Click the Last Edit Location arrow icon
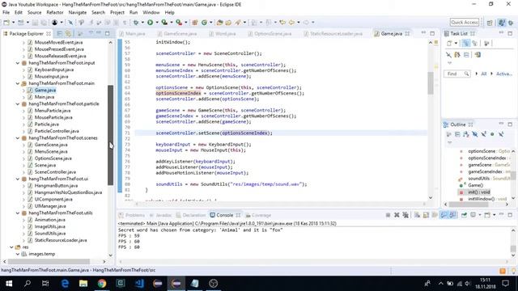Screen dimensions: 518x291 pos(282,23)
